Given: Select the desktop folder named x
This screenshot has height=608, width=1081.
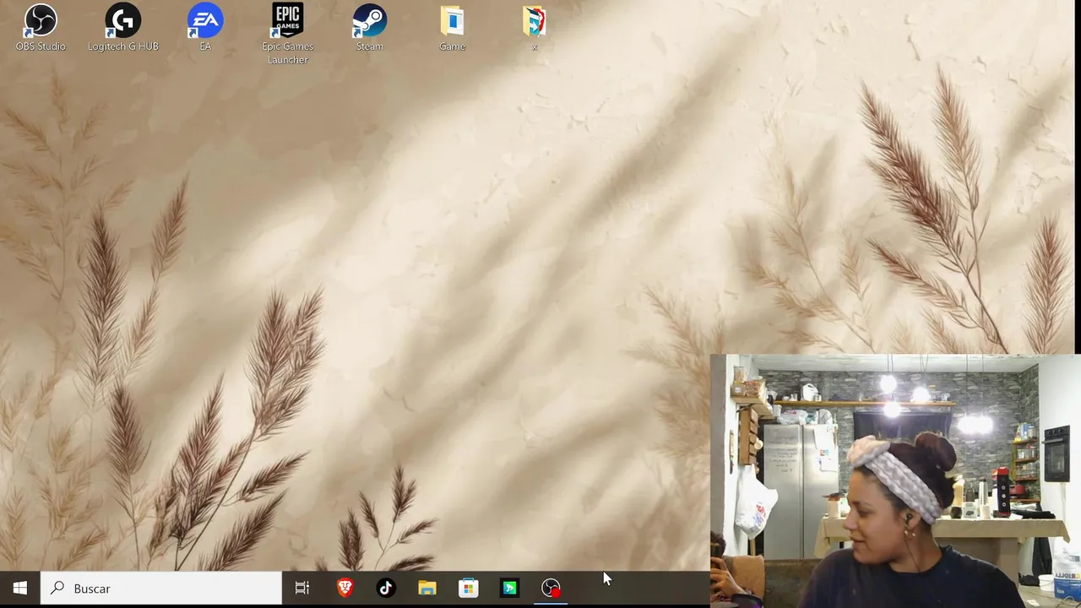Looking at the screenshot, I should (x=534, y=28).
